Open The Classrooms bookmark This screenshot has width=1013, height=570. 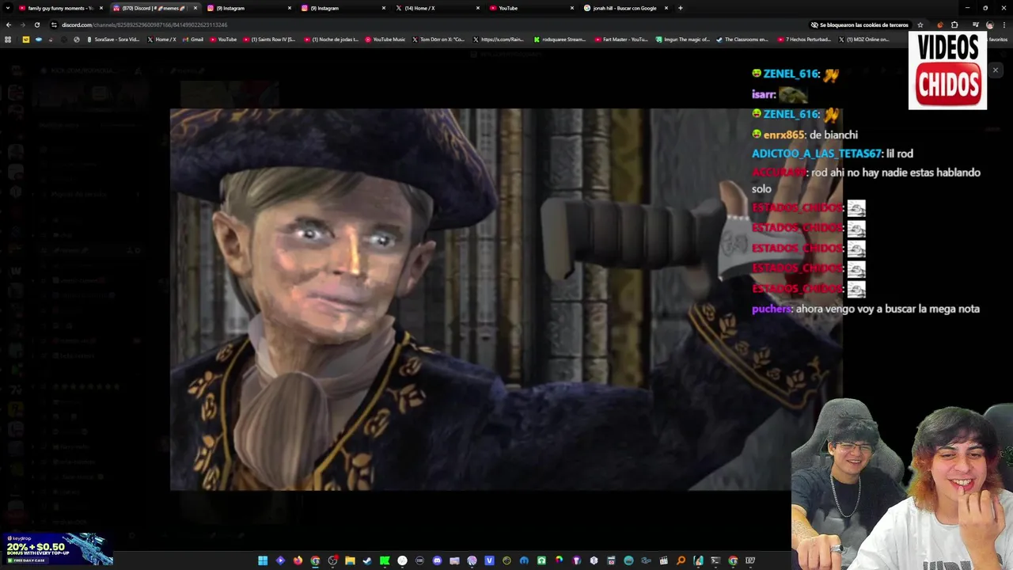tap(742, 39)
